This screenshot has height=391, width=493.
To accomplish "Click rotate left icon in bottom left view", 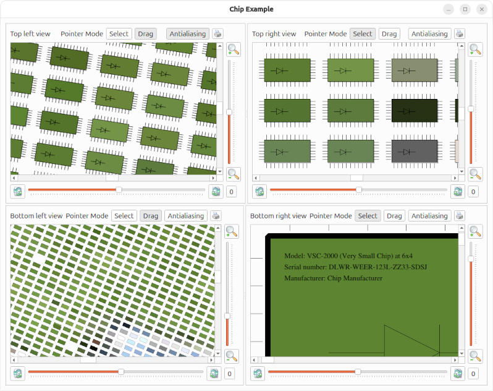I will (17, 373).
